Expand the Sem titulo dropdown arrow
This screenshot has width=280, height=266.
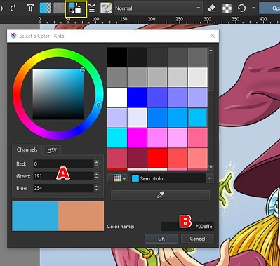coord(210,179)
